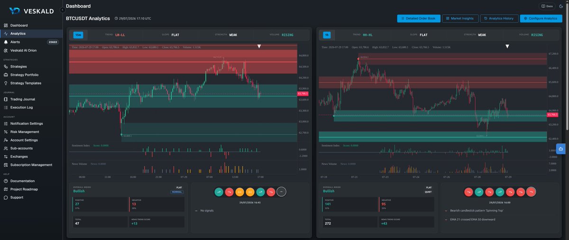Open Exchanges arrows icon

pos(5,156)
